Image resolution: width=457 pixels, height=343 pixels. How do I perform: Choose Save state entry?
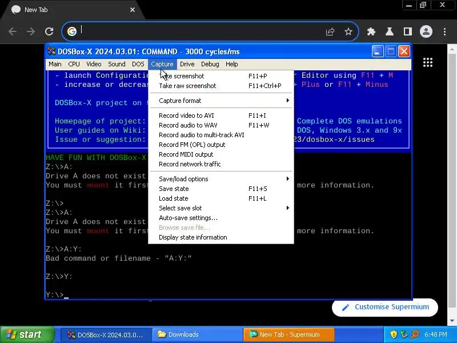click(221, 189)
